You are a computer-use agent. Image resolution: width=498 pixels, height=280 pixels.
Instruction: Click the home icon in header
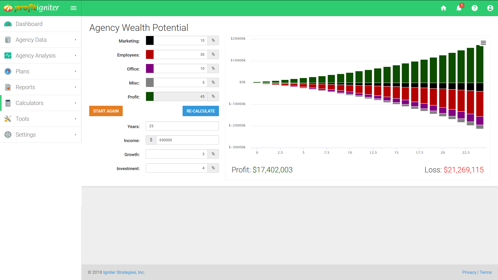[444, 8]
